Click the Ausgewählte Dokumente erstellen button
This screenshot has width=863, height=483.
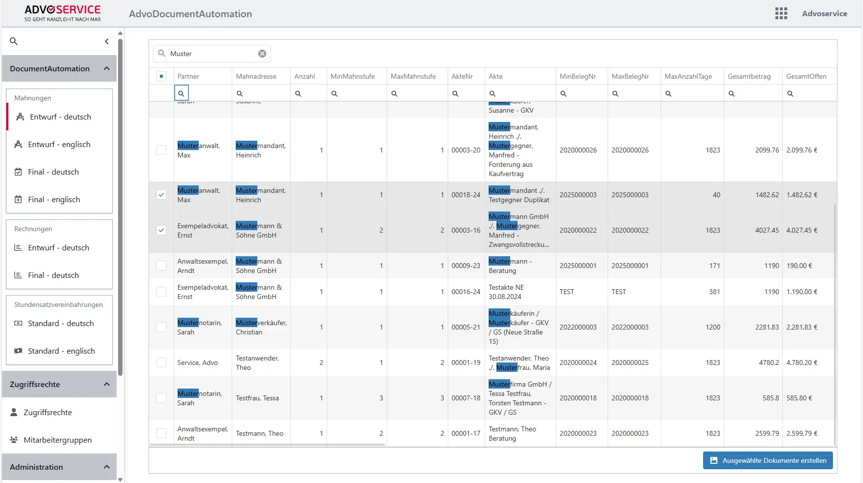[768, 460]
